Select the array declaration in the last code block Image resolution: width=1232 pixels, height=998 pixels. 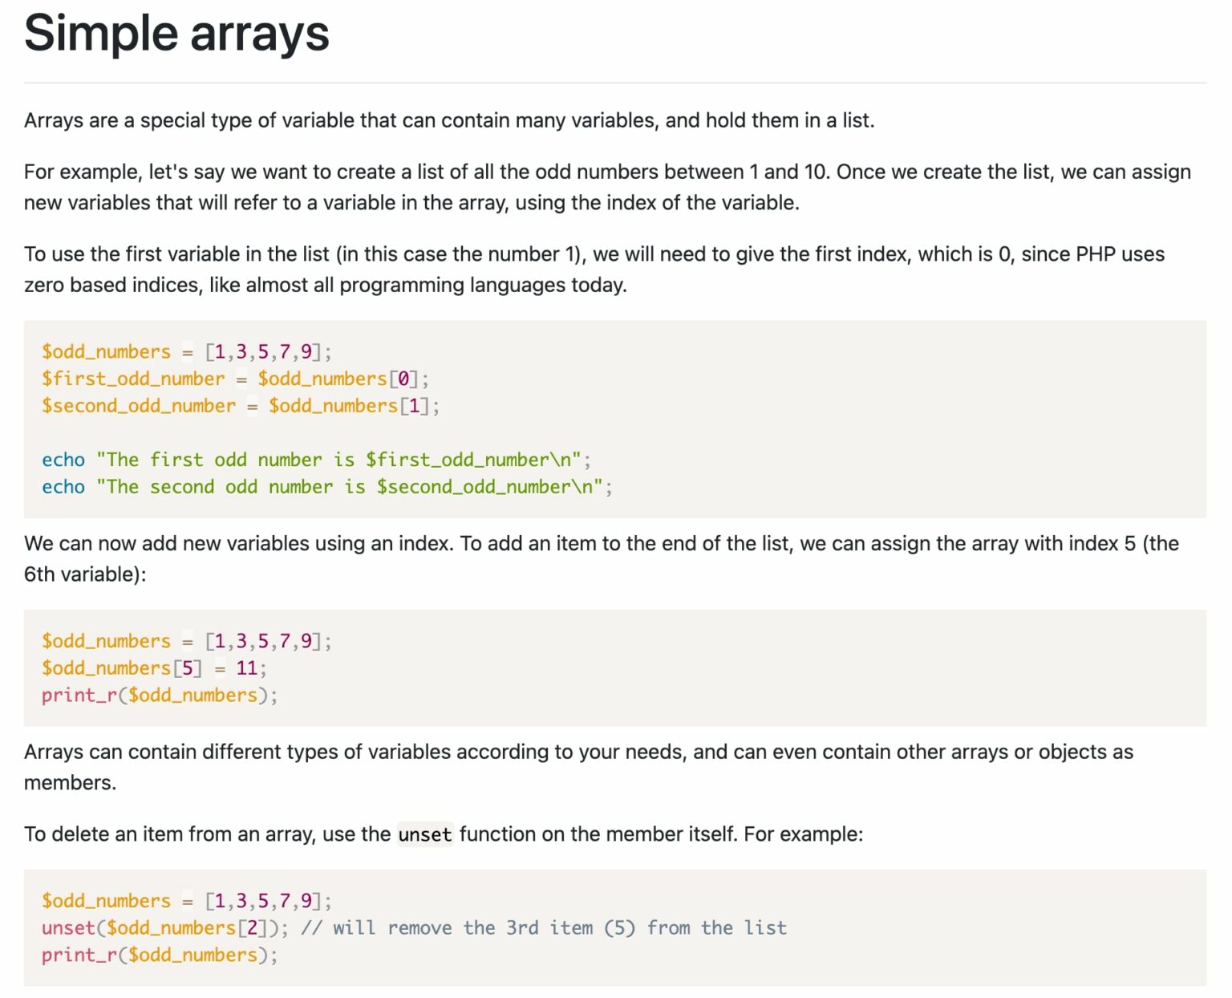pyautogui.click(x=186, y=901)
